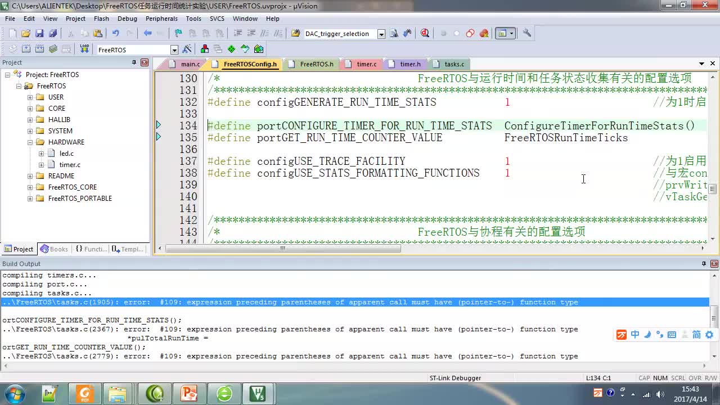Screen dimensions: 720x405
Task: Paste from clipboard using the toolbar icon
Action: (x=98, y=34)
